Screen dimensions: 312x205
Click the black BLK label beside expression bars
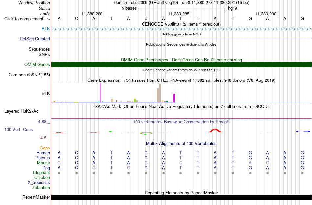pyautogui.click(x=46, y=93)
